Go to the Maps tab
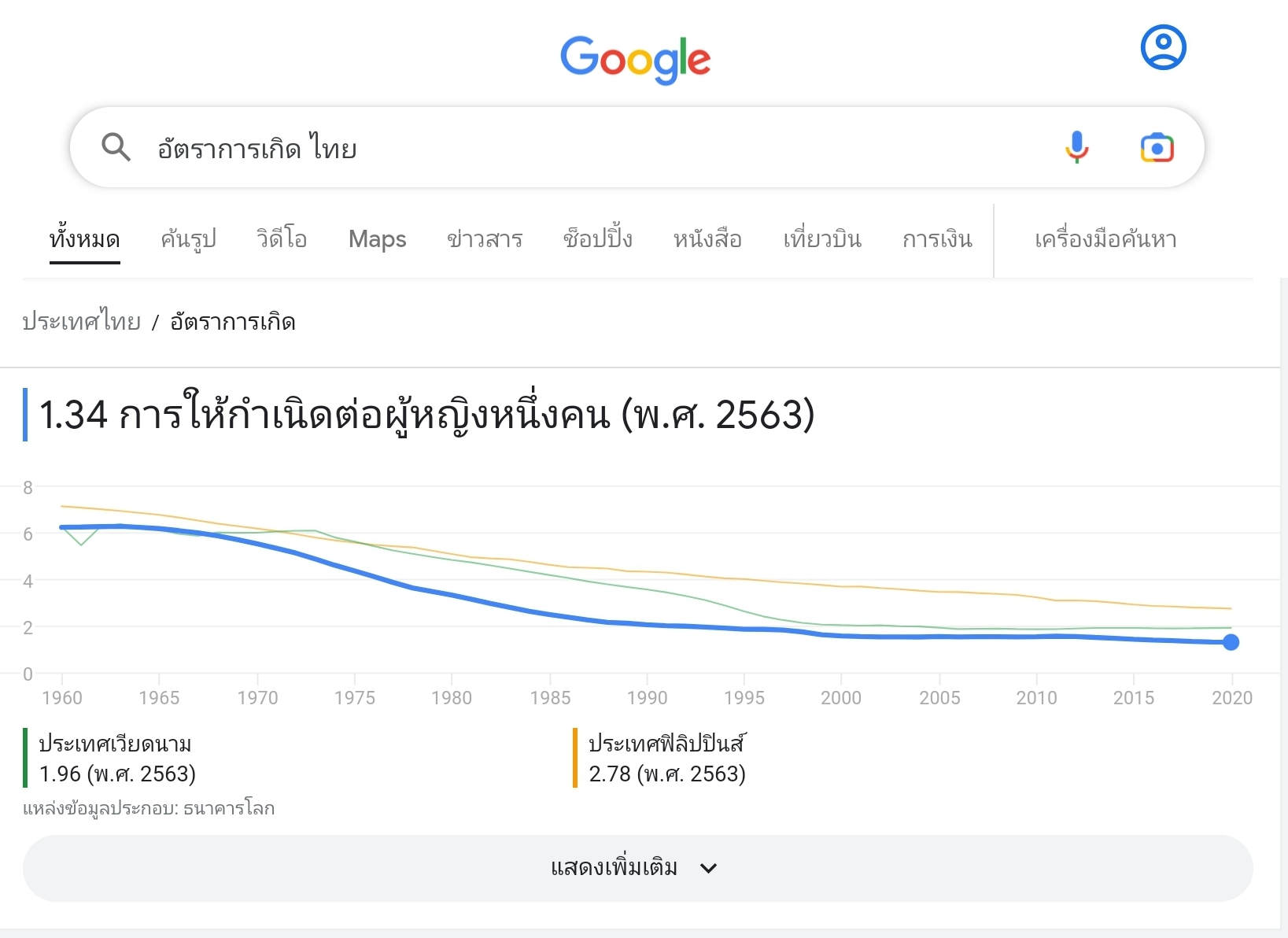1288x938 pixels. tap(377, 239)
